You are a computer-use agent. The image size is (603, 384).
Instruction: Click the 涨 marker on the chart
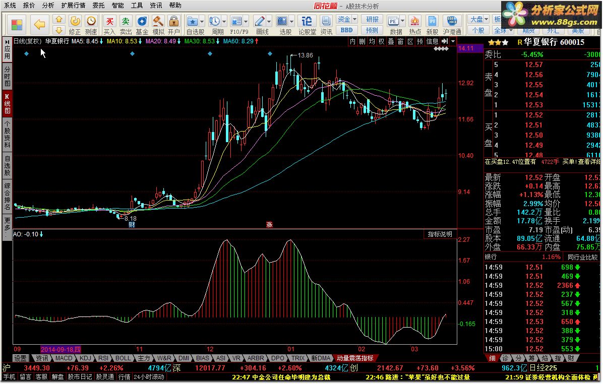click(x=269, y=225)
